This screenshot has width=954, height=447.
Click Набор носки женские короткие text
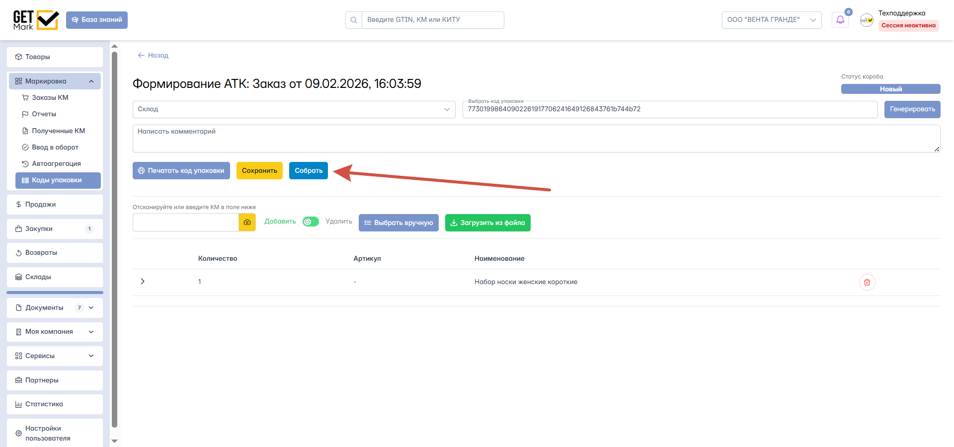tap(526, 282)
